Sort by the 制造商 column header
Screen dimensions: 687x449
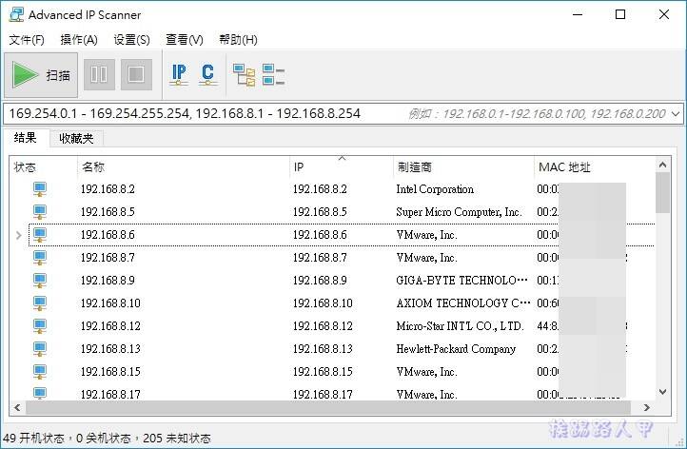(463, 166)
